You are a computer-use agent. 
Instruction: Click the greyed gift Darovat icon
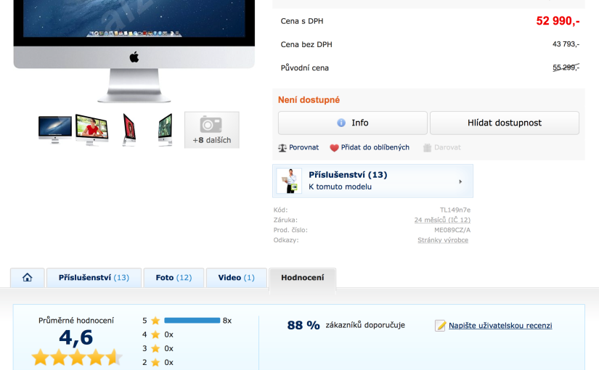427,148
